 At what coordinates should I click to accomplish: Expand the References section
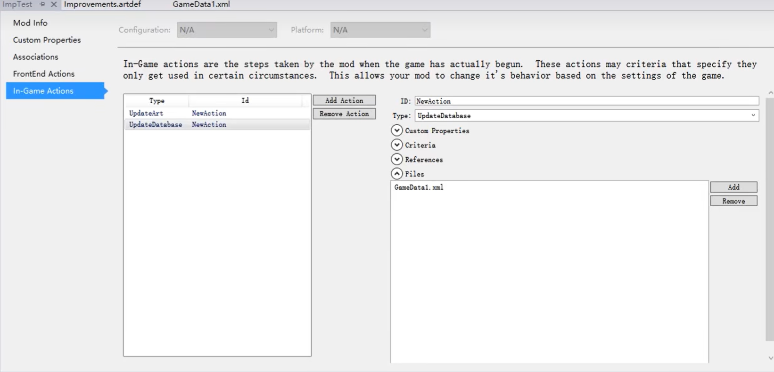[x=396, y=160]
